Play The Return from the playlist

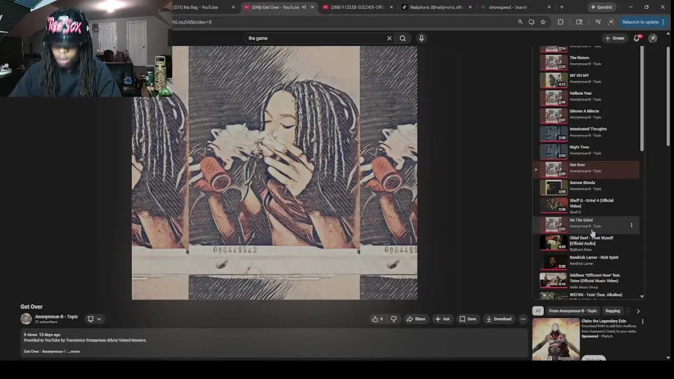pyautogui.click(x=587, y=61)
